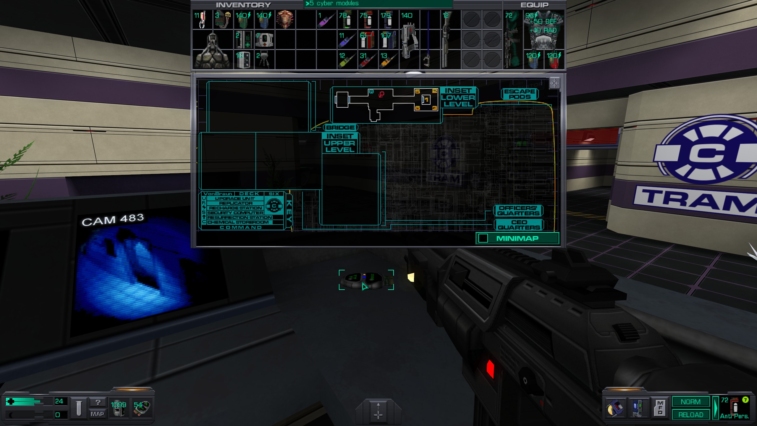Viewport: 757px width, 426px height.
Task: Enable the map overlay display checkbox
Action: (483, 238)
